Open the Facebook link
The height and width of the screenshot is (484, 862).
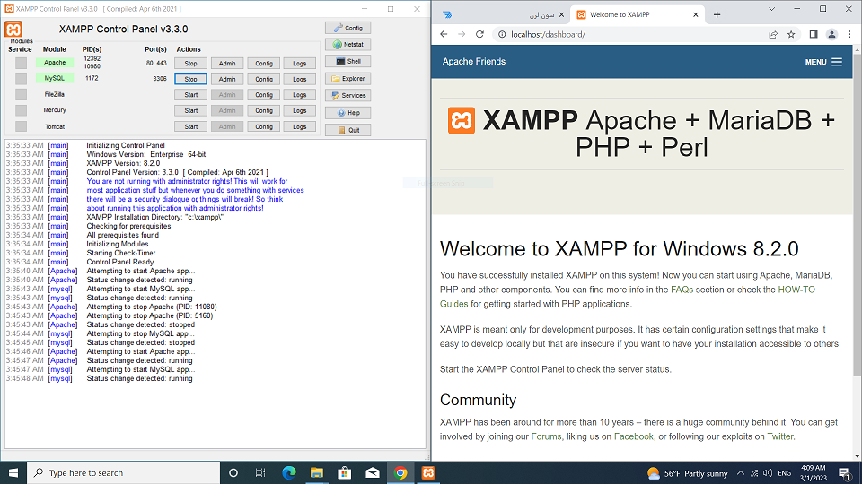pyautogui.click(x=633, y=436)
